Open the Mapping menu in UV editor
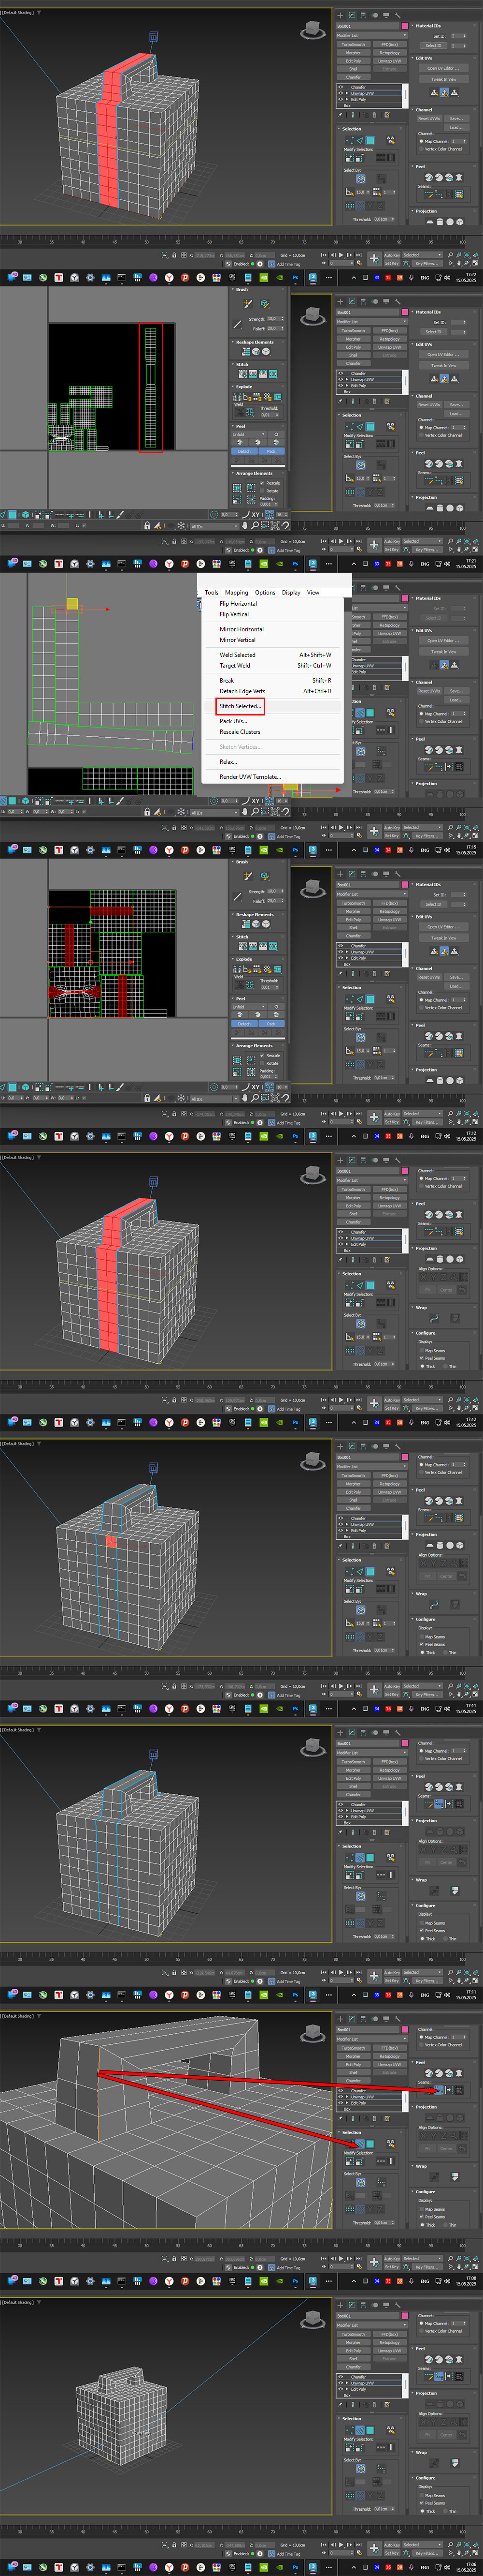This screenshot has height=2576, width=483. [x=237, y=592]
